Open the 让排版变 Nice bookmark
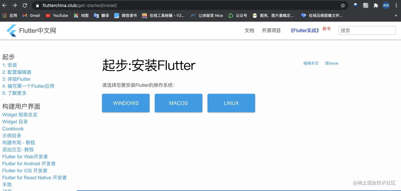The height and width of the screenshot is (191, 401). click(207, 16)
